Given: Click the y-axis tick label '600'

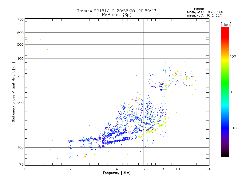Looking at the screenshot, I should (x=20, y=33).
